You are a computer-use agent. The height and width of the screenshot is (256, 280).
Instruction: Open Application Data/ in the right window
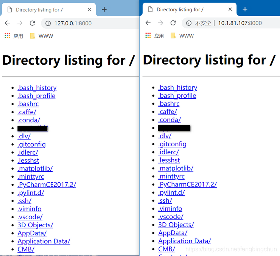pos(185,241)
